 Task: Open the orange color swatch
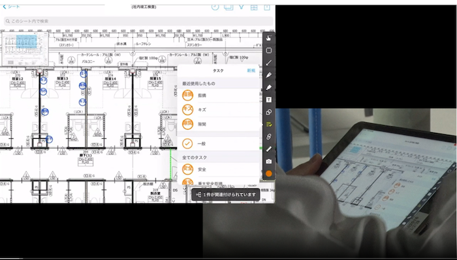[269, 173]
